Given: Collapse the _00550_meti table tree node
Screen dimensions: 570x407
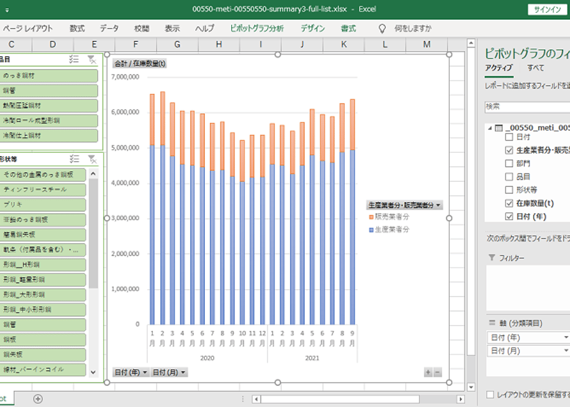Looking at the screenshot, I should [490, 128].
